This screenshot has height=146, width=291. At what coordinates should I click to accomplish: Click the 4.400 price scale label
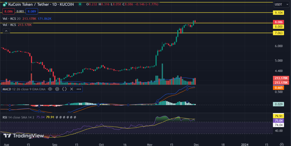click(278, 71)
